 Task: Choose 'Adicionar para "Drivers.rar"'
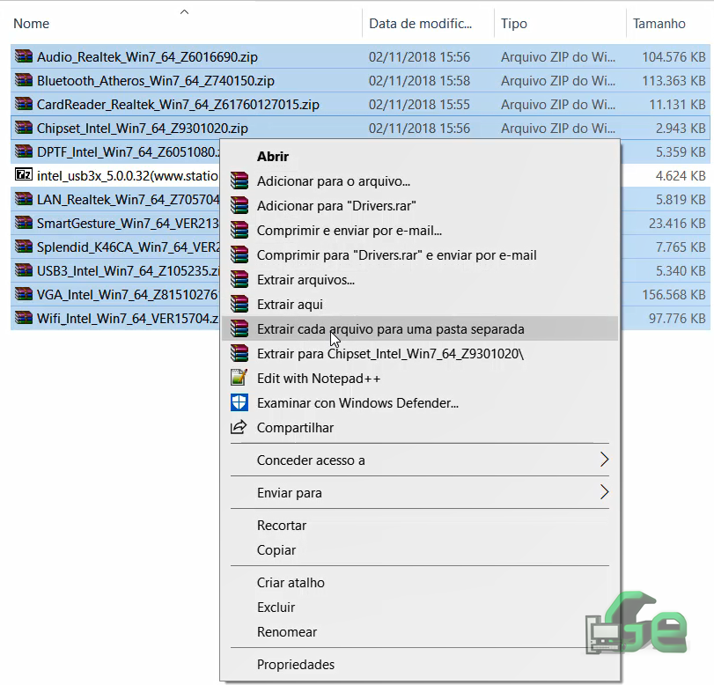point(419,205)
